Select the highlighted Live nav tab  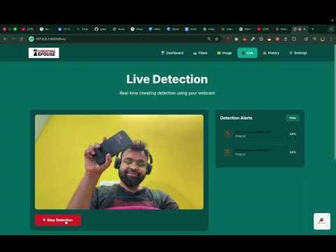[x=247, y=53]
